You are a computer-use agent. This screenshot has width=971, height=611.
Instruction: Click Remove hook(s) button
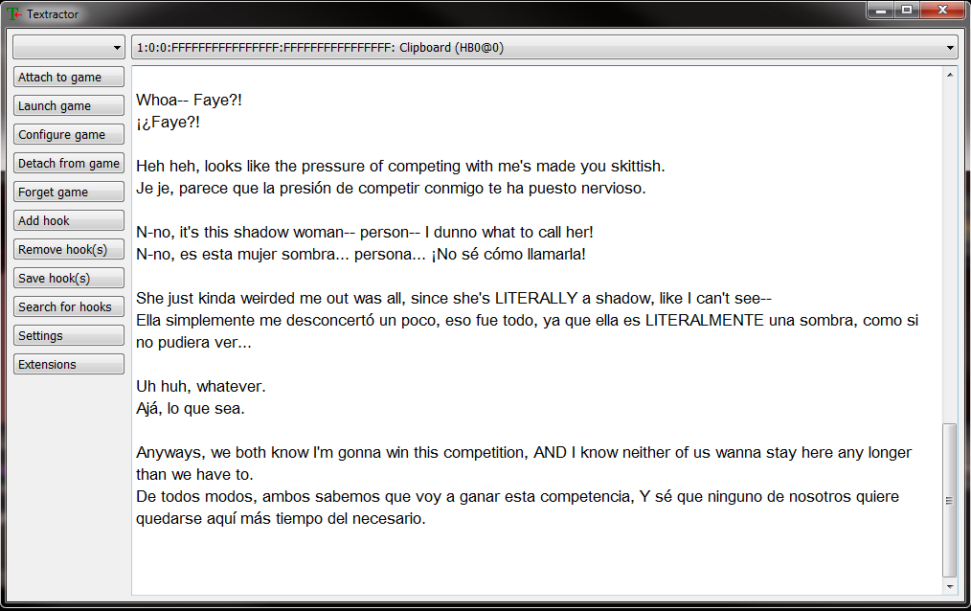click(x=69, y=250)
